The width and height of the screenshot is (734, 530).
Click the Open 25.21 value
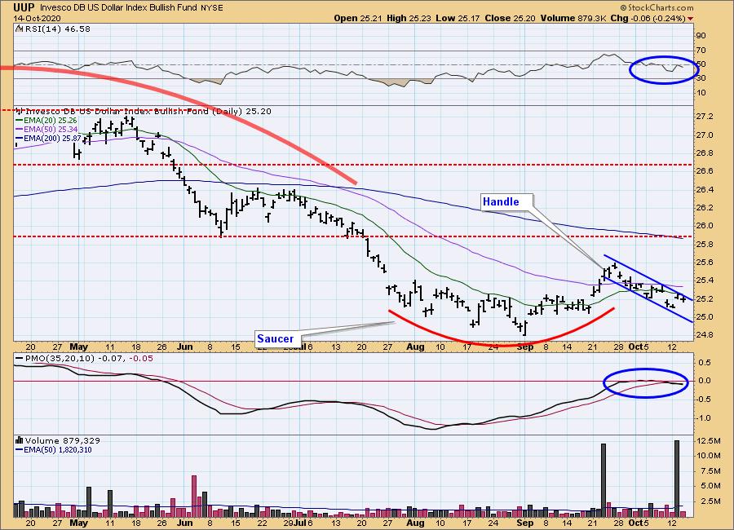click(358, 18)
